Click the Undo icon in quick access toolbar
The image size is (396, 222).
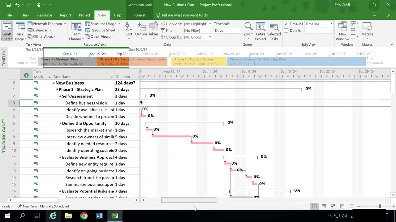tap(17, 5)
